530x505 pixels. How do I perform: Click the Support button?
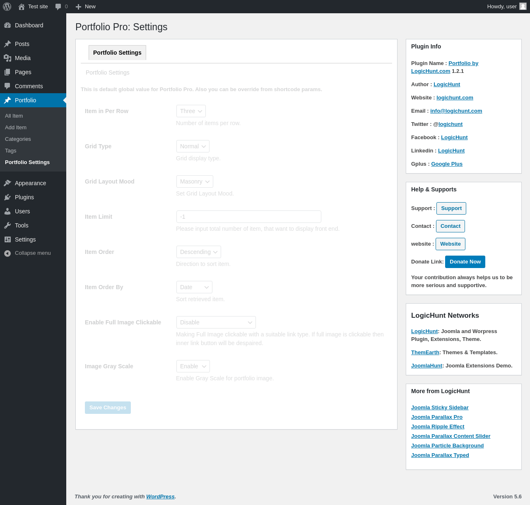pos(451,208)
